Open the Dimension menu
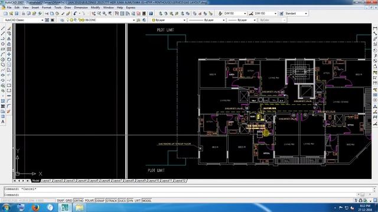378x212 pixels. [81, 8]
